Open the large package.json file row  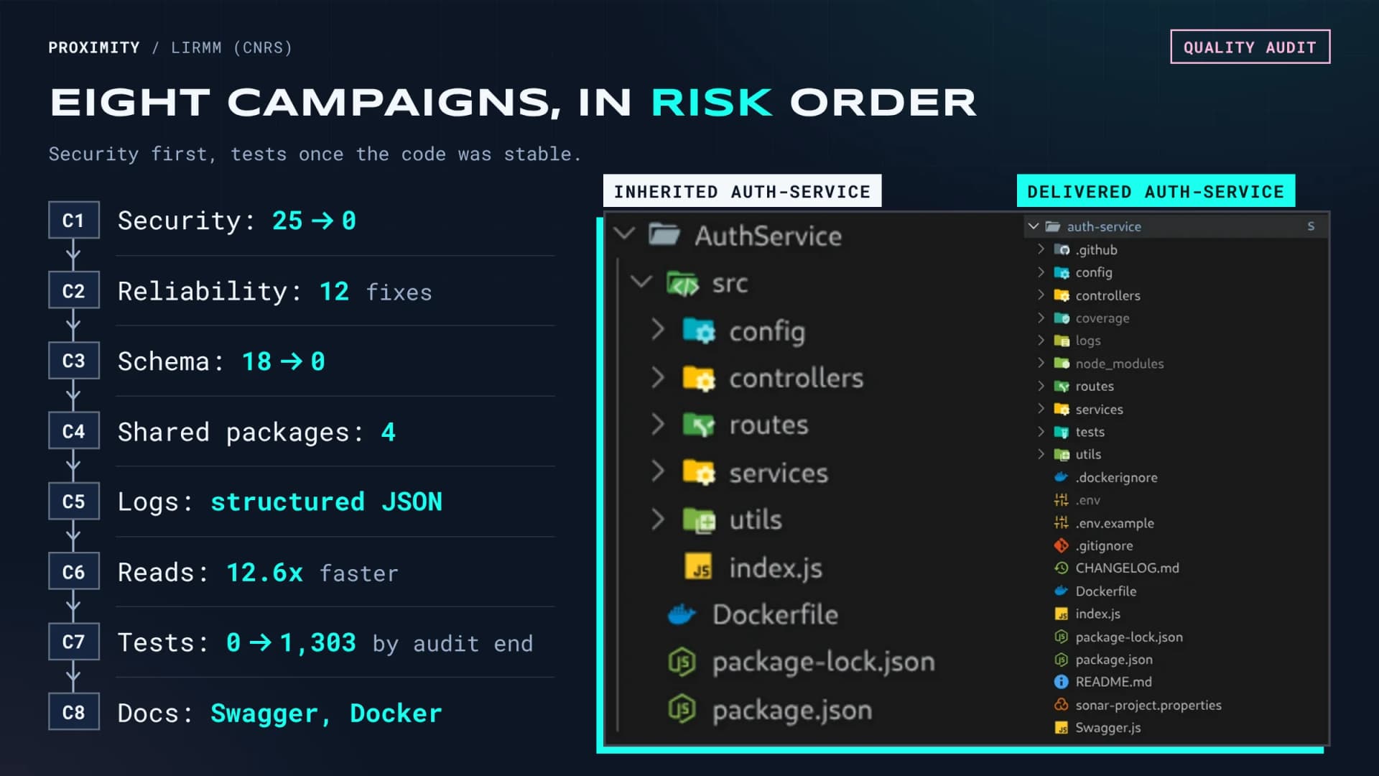click(791, 710)
